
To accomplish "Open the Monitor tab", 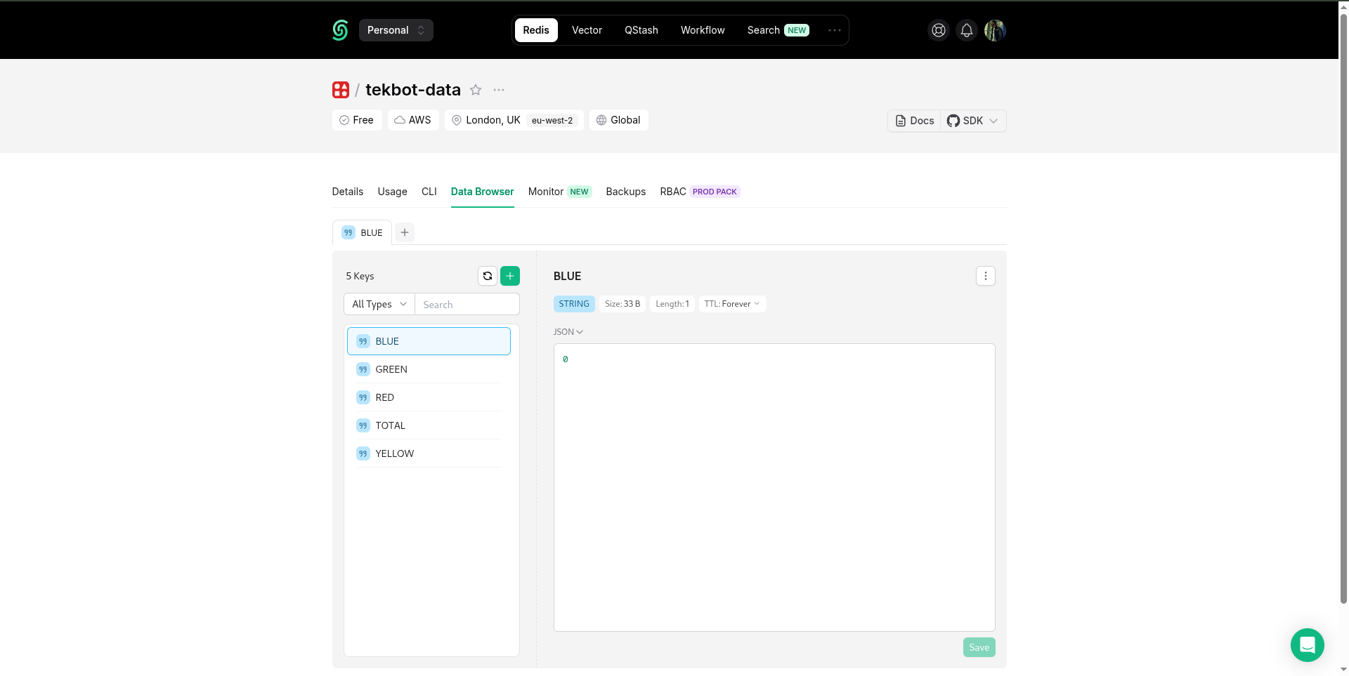I will click(560, 192).
